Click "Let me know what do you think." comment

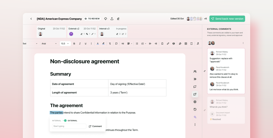click(x=224, y=90)
